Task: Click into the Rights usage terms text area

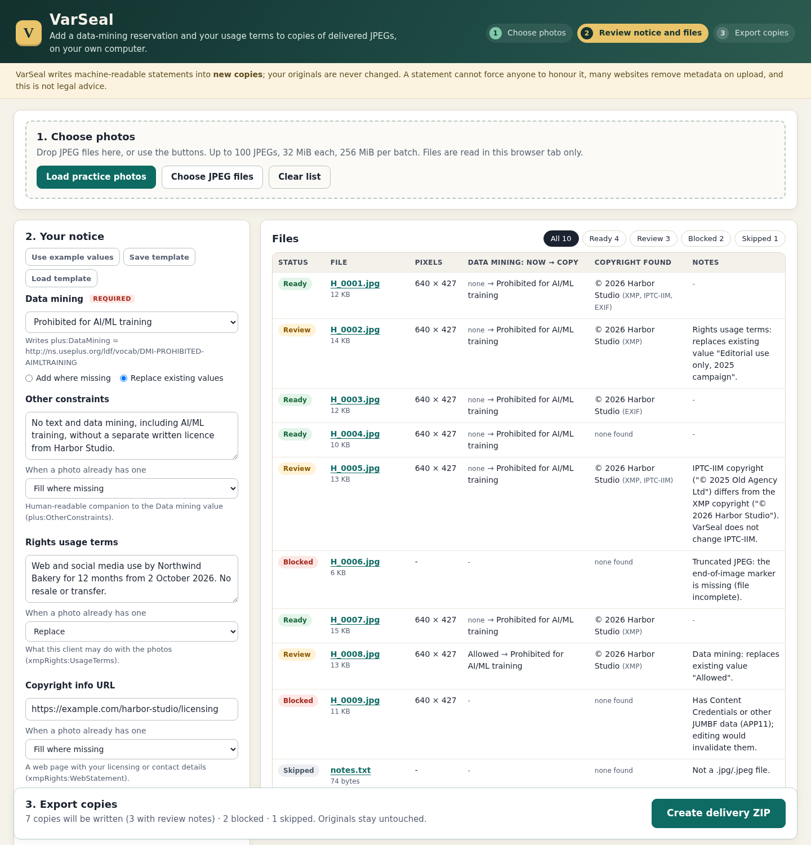Action: pos(132,579)
